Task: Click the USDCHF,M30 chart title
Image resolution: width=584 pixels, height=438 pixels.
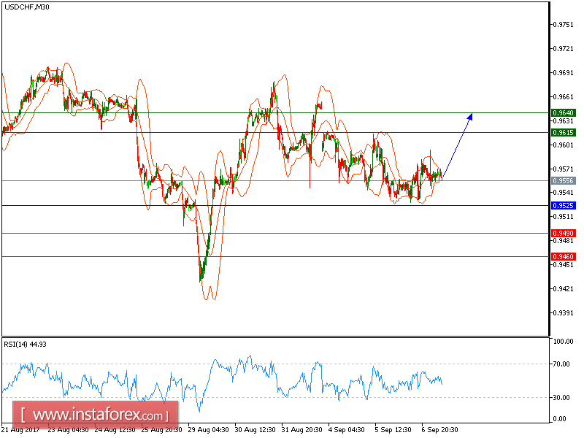Action: pos(26,7)
